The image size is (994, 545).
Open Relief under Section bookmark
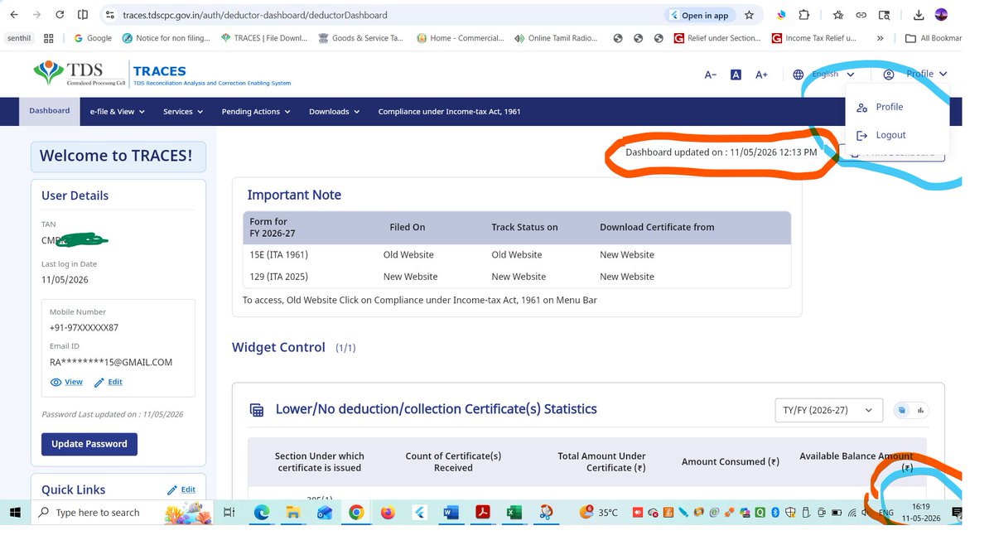click(717, 38)
